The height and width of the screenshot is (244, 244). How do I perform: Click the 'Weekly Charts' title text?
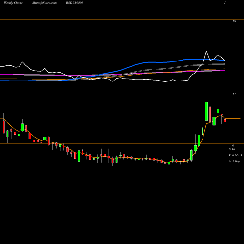[13, 3]
